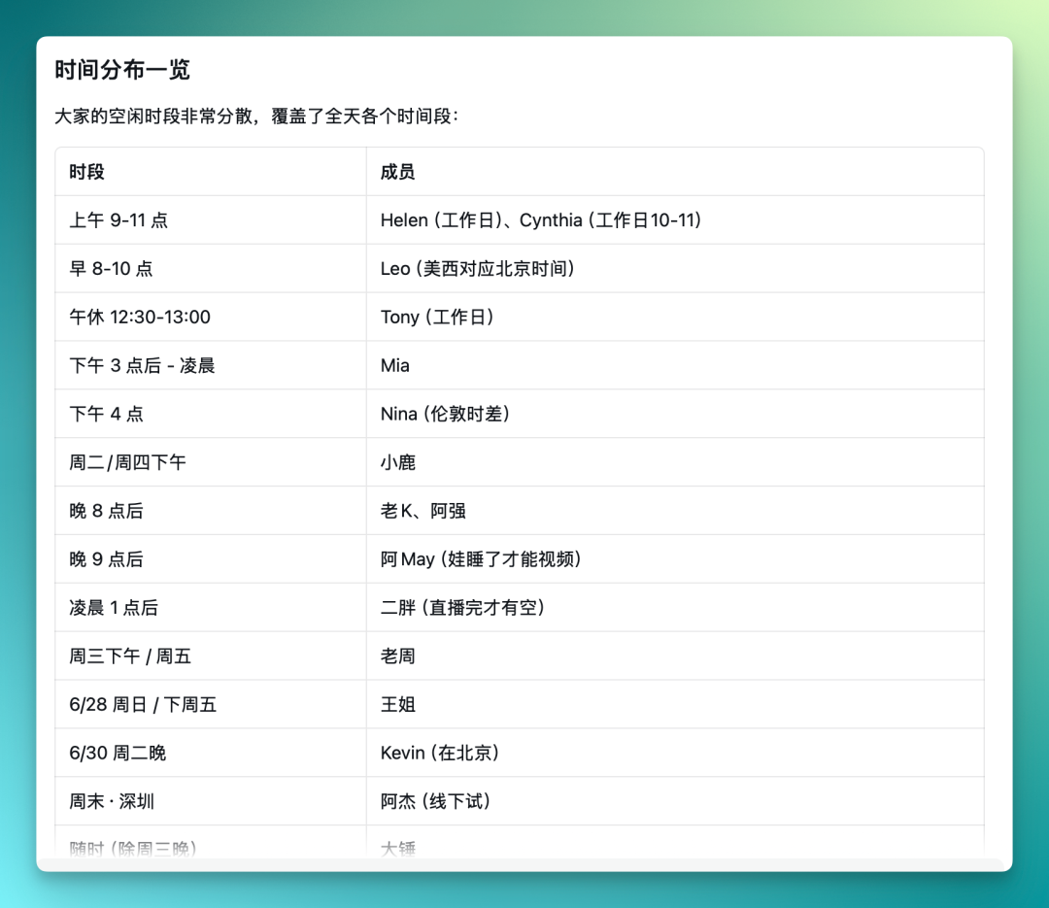Select the 阿 May (娃睡了才能视频) cell
The width and height of the screenshot is (1049, 908).
tap(675, 558)
